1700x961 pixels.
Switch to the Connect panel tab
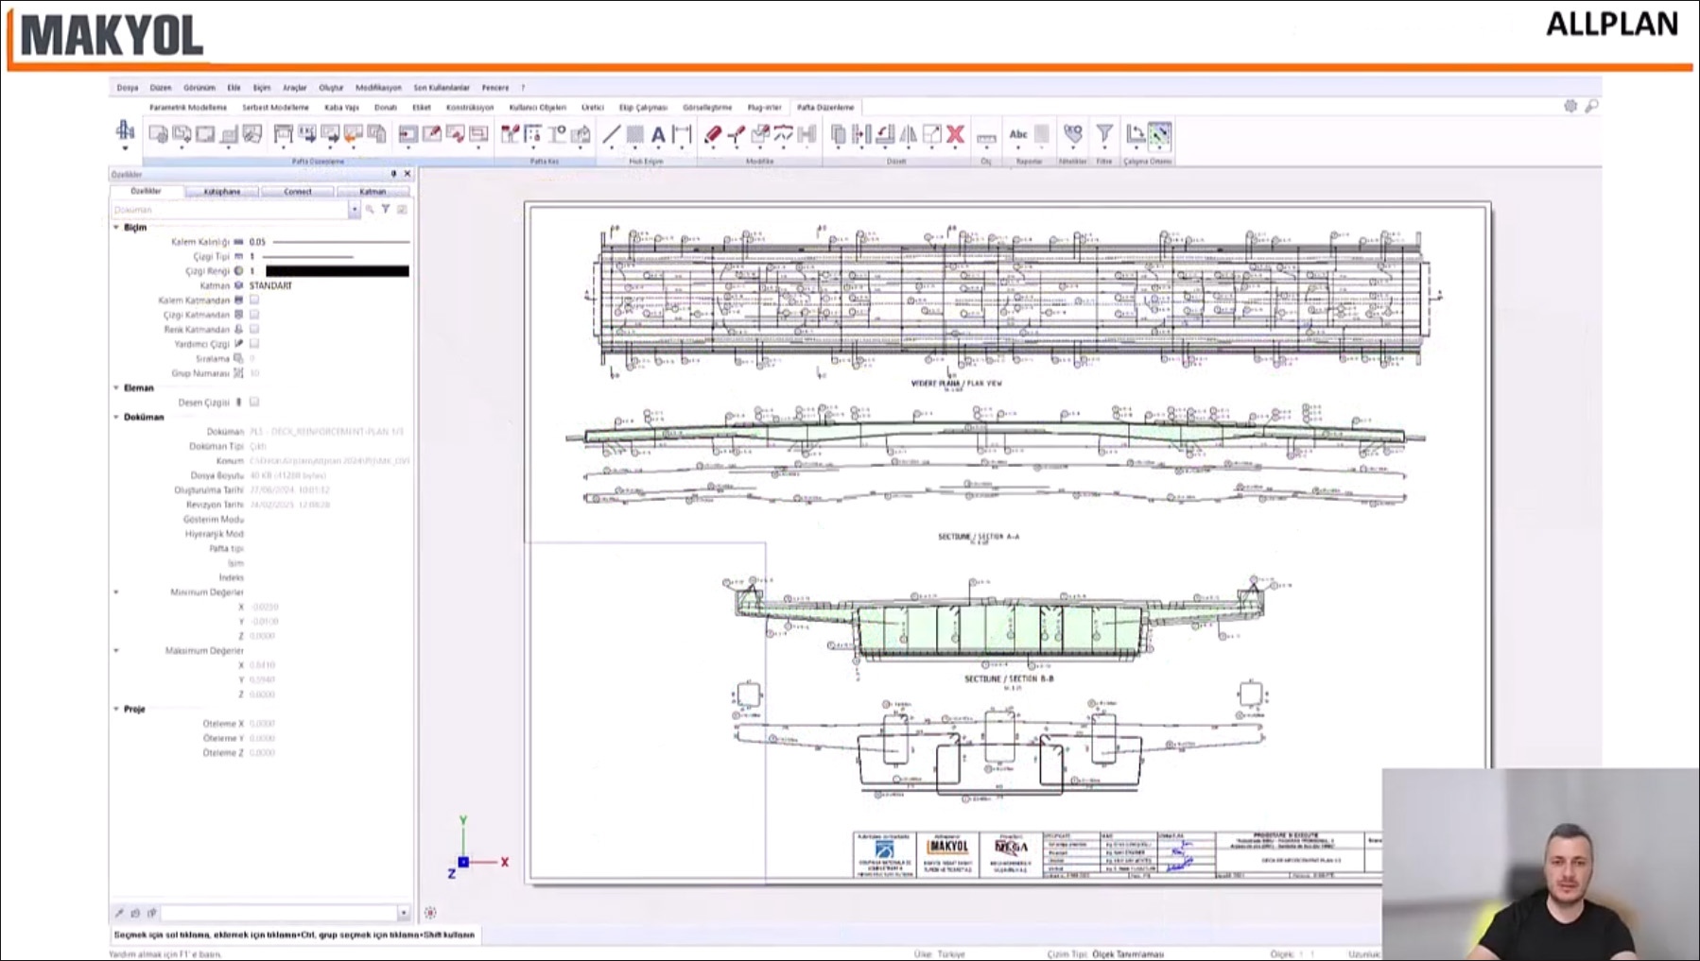[x=298, y=191]
